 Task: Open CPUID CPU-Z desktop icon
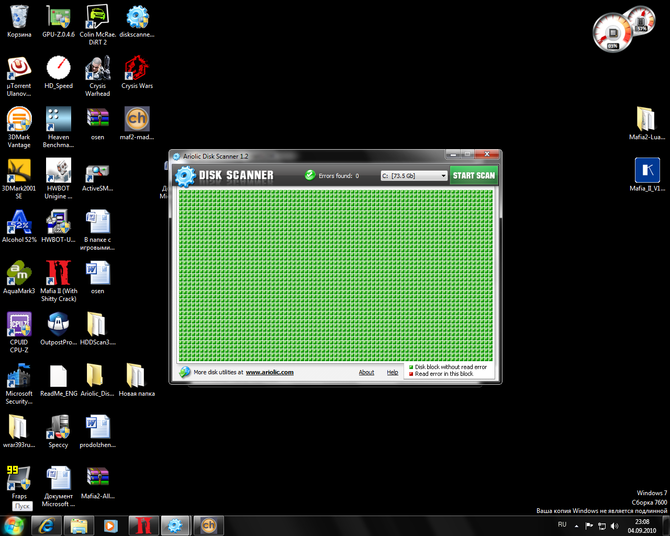(19, 325)
